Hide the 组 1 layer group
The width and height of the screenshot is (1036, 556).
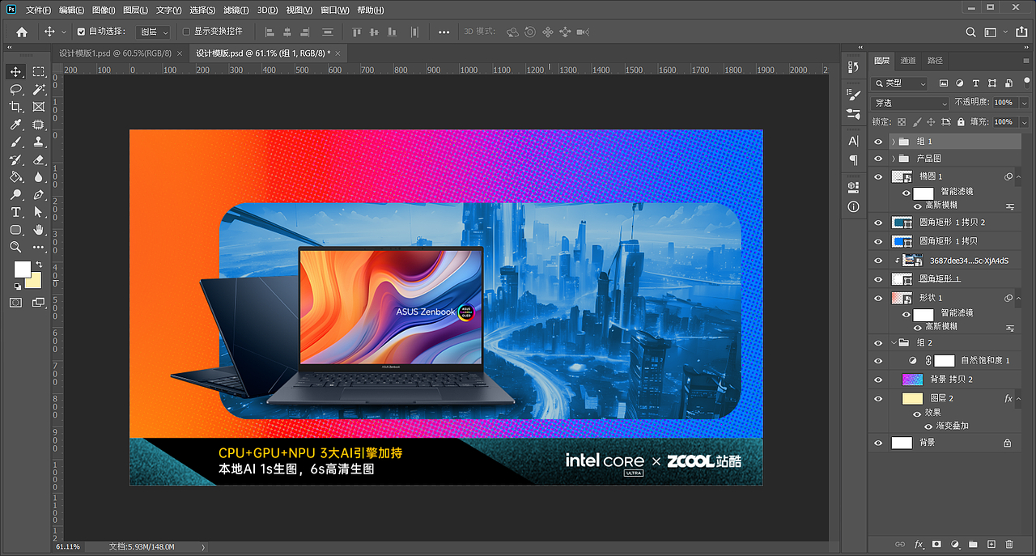tap(878, 142)
